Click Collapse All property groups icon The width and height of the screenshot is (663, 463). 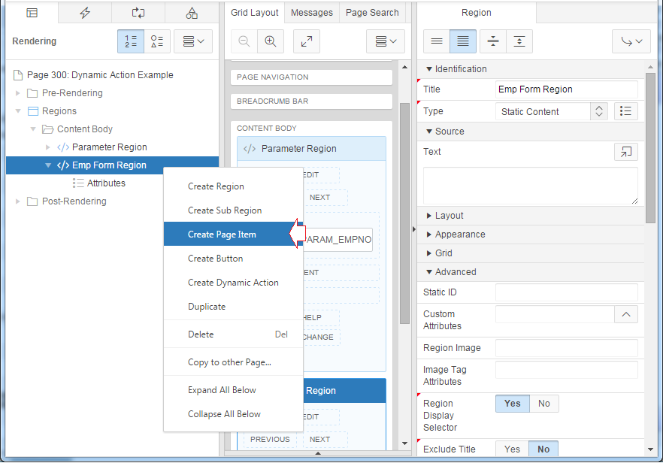tap(493, 41)
